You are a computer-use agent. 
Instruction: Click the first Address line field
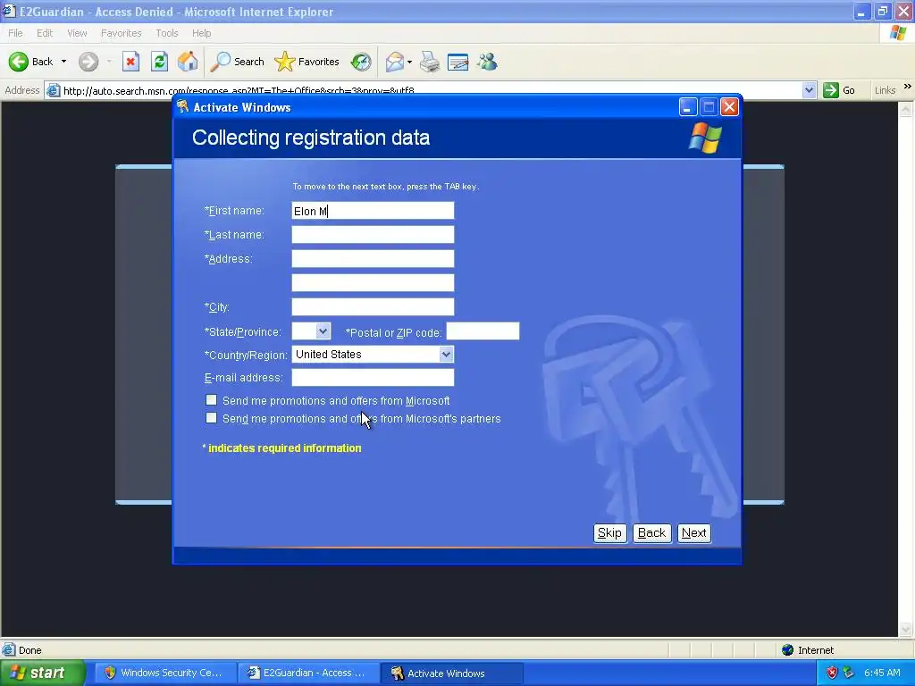[x=373, y=258]
